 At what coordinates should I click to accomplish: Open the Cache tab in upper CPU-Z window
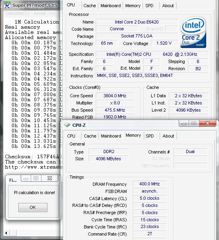tap(90, 6)
